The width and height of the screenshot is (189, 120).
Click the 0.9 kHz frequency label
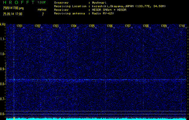(x=2, y=69)
